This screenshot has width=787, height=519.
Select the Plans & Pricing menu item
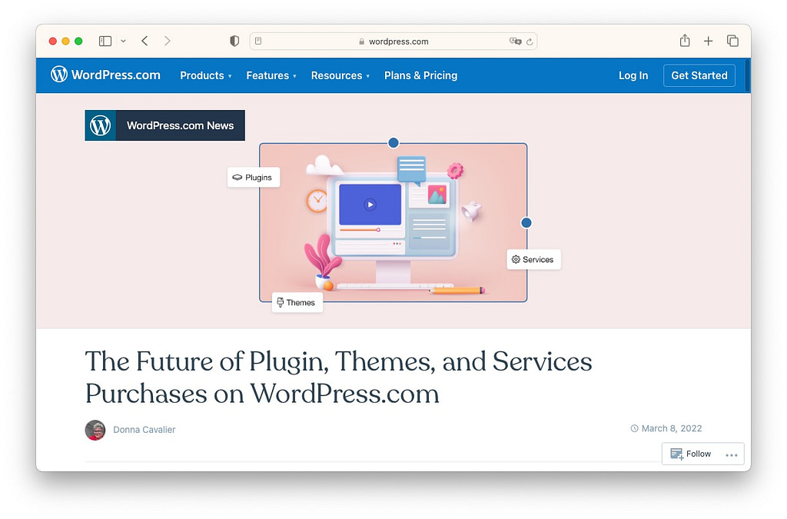click(x=420, y=75)
